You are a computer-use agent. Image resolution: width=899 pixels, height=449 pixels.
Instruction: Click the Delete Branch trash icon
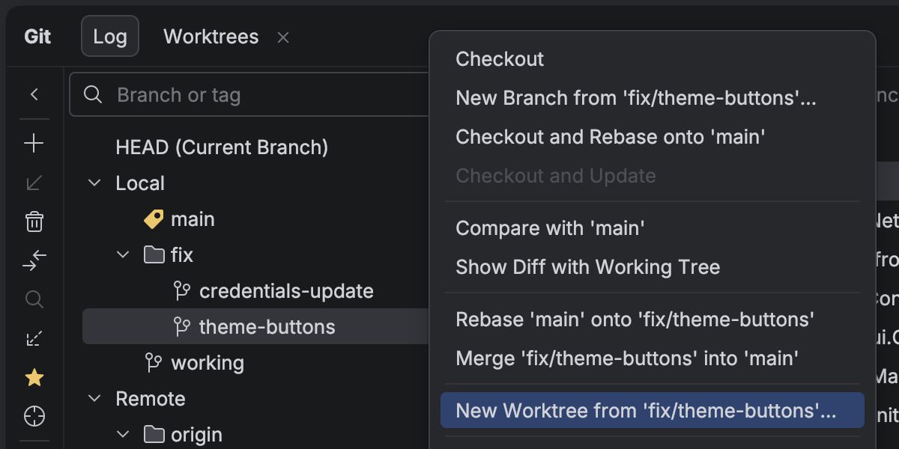[x=34, y=222]
